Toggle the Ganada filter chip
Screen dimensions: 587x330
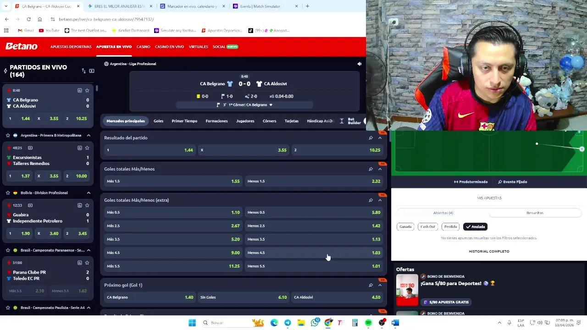tap(405, 226)
